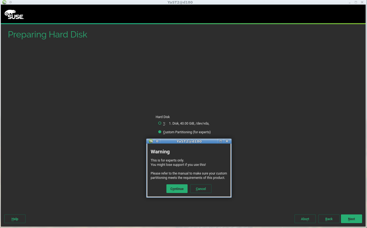This screenshot has height=228, width=367.
Task: Go Back to the previous installer step
Action: click(329, 219)
